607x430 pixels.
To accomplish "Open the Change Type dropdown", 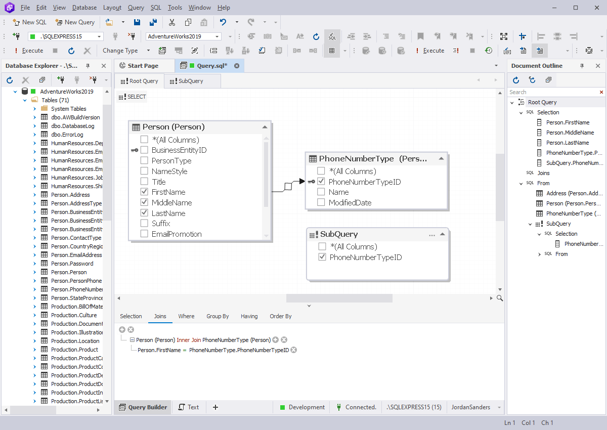I will 149,50.
